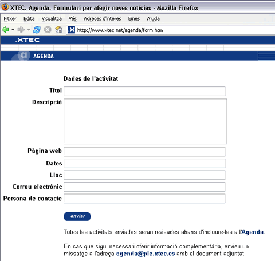The image size is (275, 261).
Task: Click the XTEC site favicon in address bar
Action: (72, 30)
